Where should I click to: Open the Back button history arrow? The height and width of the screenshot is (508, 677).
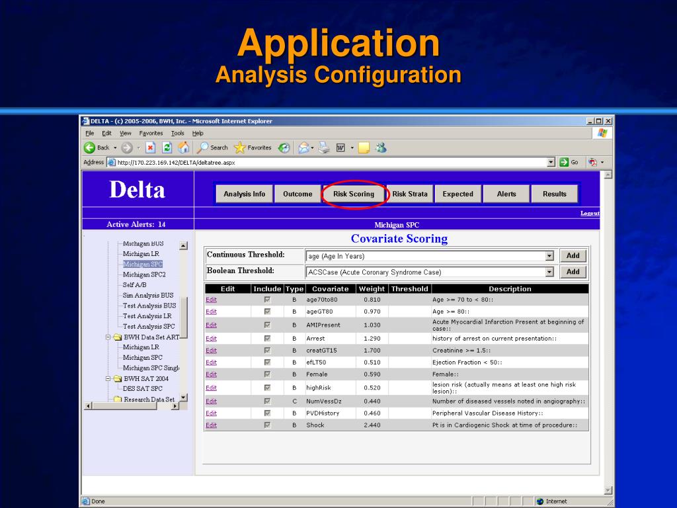(115, 148)
